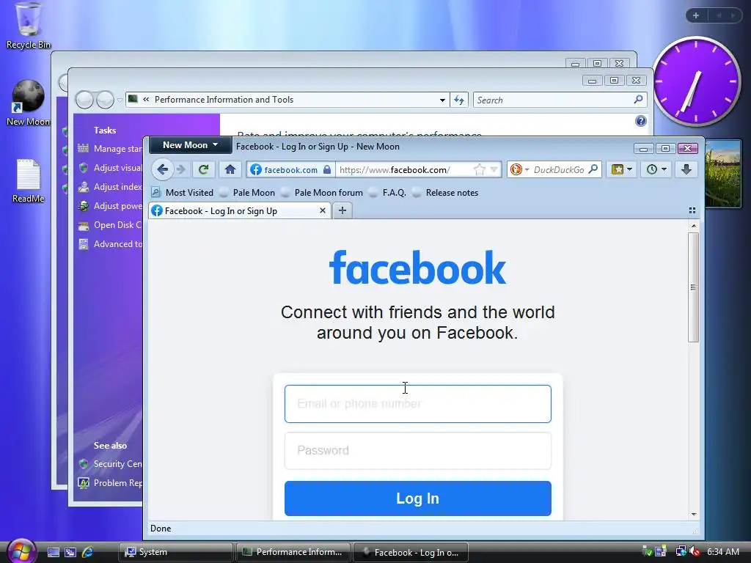Open Adjust indexing options task
This screenshot has width=751, height=563.
point(110,187)
